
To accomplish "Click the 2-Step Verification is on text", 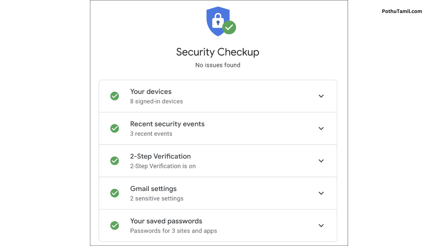I will [163, 166].
